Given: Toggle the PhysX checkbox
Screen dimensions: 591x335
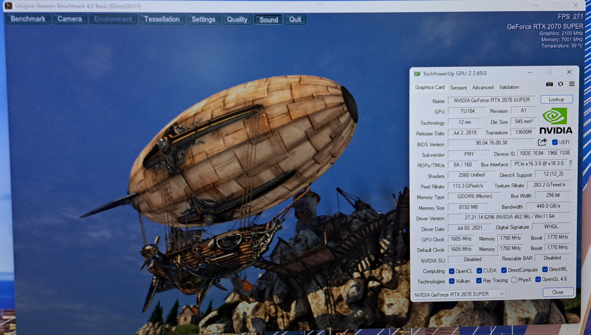Looking at the screenshot, I should point(514,280).
